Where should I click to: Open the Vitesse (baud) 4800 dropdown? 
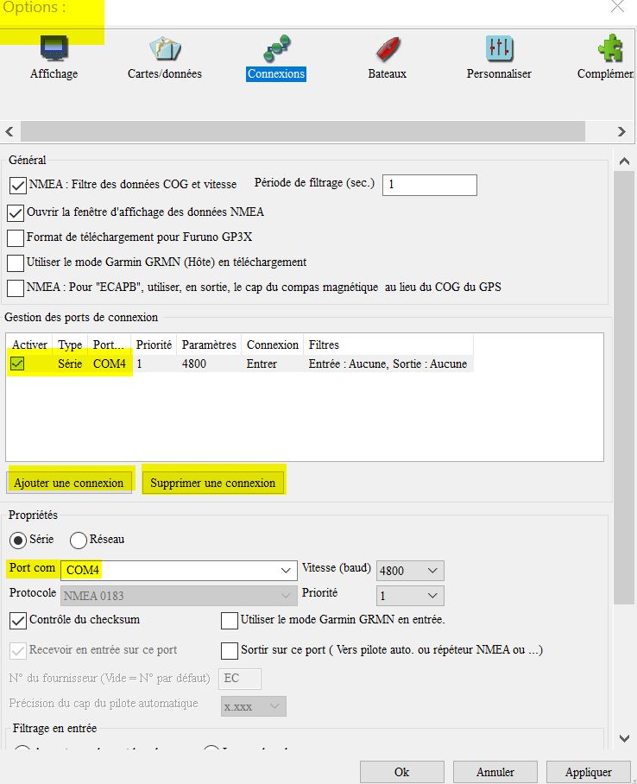click(433, 571)
